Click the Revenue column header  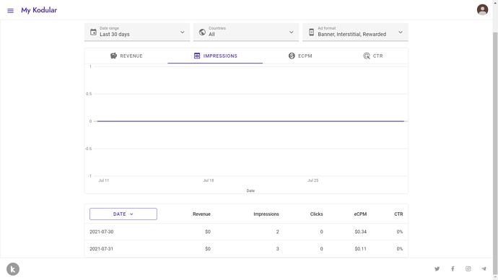[201, 214]
